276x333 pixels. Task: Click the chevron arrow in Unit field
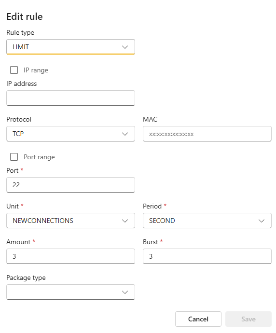coord(125,221)
